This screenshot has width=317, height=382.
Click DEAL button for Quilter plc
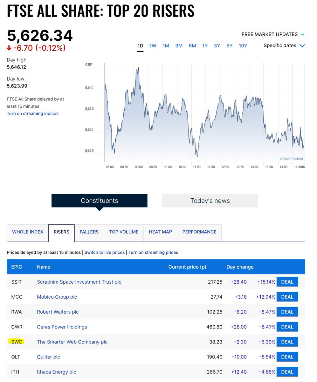point(287,357)
